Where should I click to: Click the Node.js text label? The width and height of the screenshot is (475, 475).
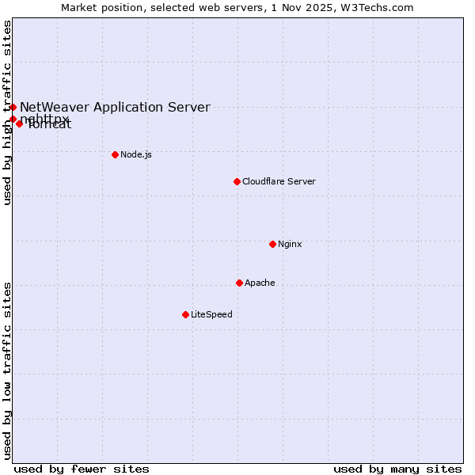click(136, 154)
